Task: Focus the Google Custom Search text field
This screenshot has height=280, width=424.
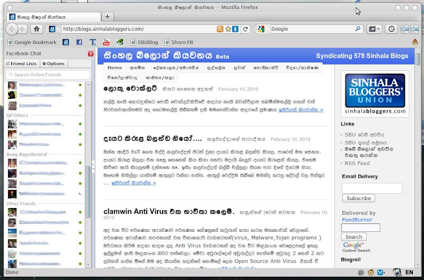Action: [x=360, y=228]
